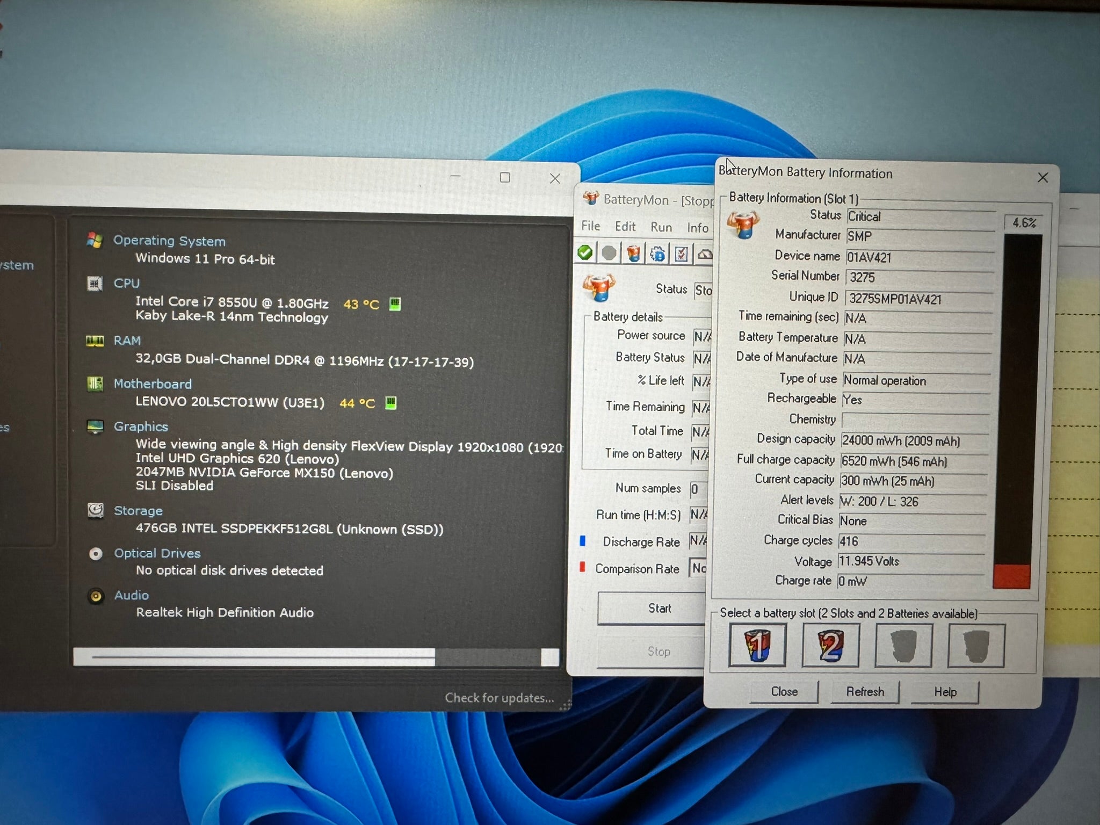Click Speccy horizontal scrollbar thumb
This screenshot has width=1100, height=825.
point(263,656)
